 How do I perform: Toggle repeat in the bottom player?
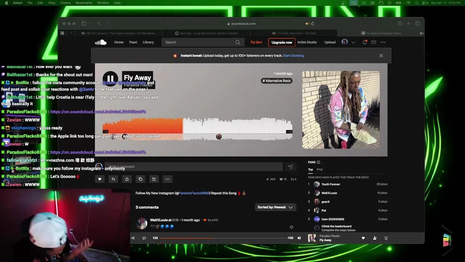pos(144,238)
